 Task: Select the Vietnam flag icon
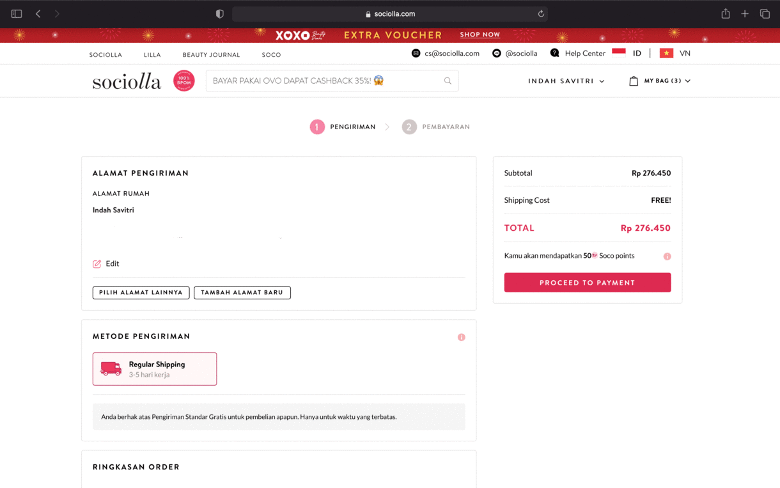click(666, 53)
